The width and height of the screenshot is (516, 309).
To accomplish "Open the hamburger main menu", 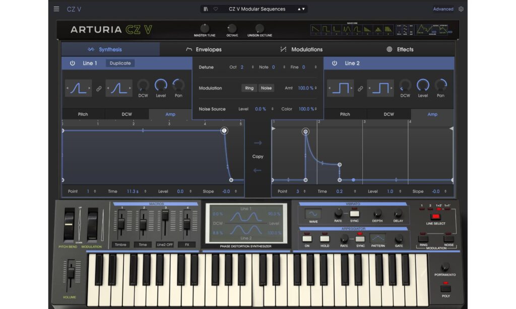I will click(56, 9).
